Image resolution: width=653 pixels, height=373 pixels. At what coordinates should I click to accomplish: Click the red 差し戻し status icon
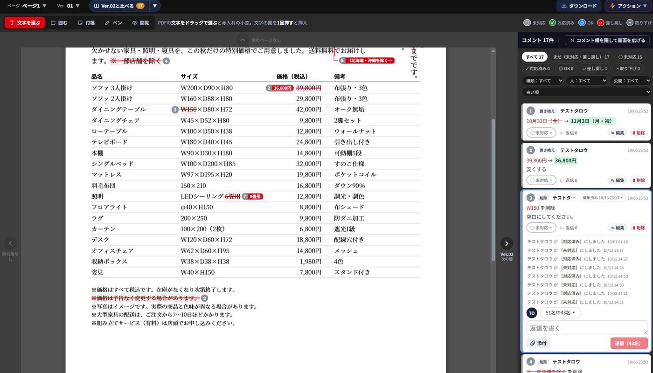coord(601,22)
